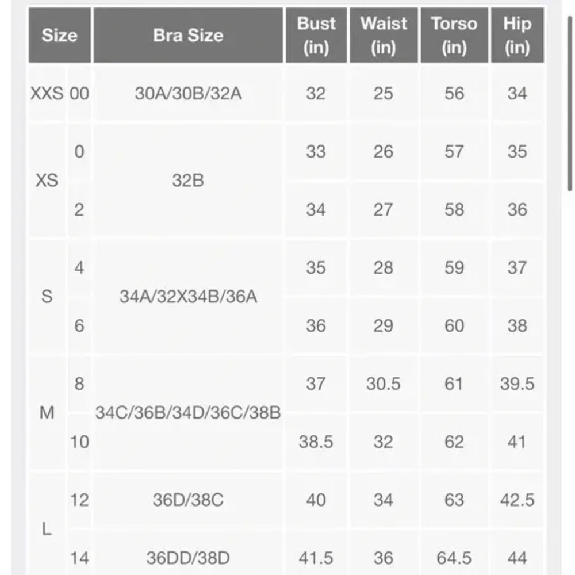This screenshot has height=575, width=575.
Task: Select the 32B bra size cell
Action: click(188, 181)
